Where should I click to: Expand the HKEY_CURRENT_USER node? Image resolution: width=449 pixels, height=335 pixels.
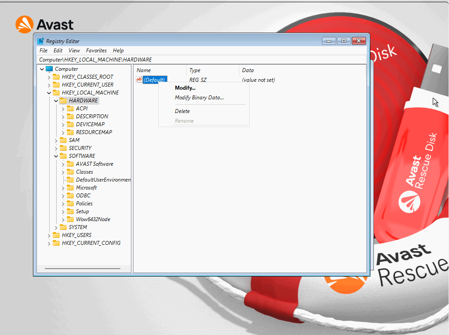pos(49,85)
